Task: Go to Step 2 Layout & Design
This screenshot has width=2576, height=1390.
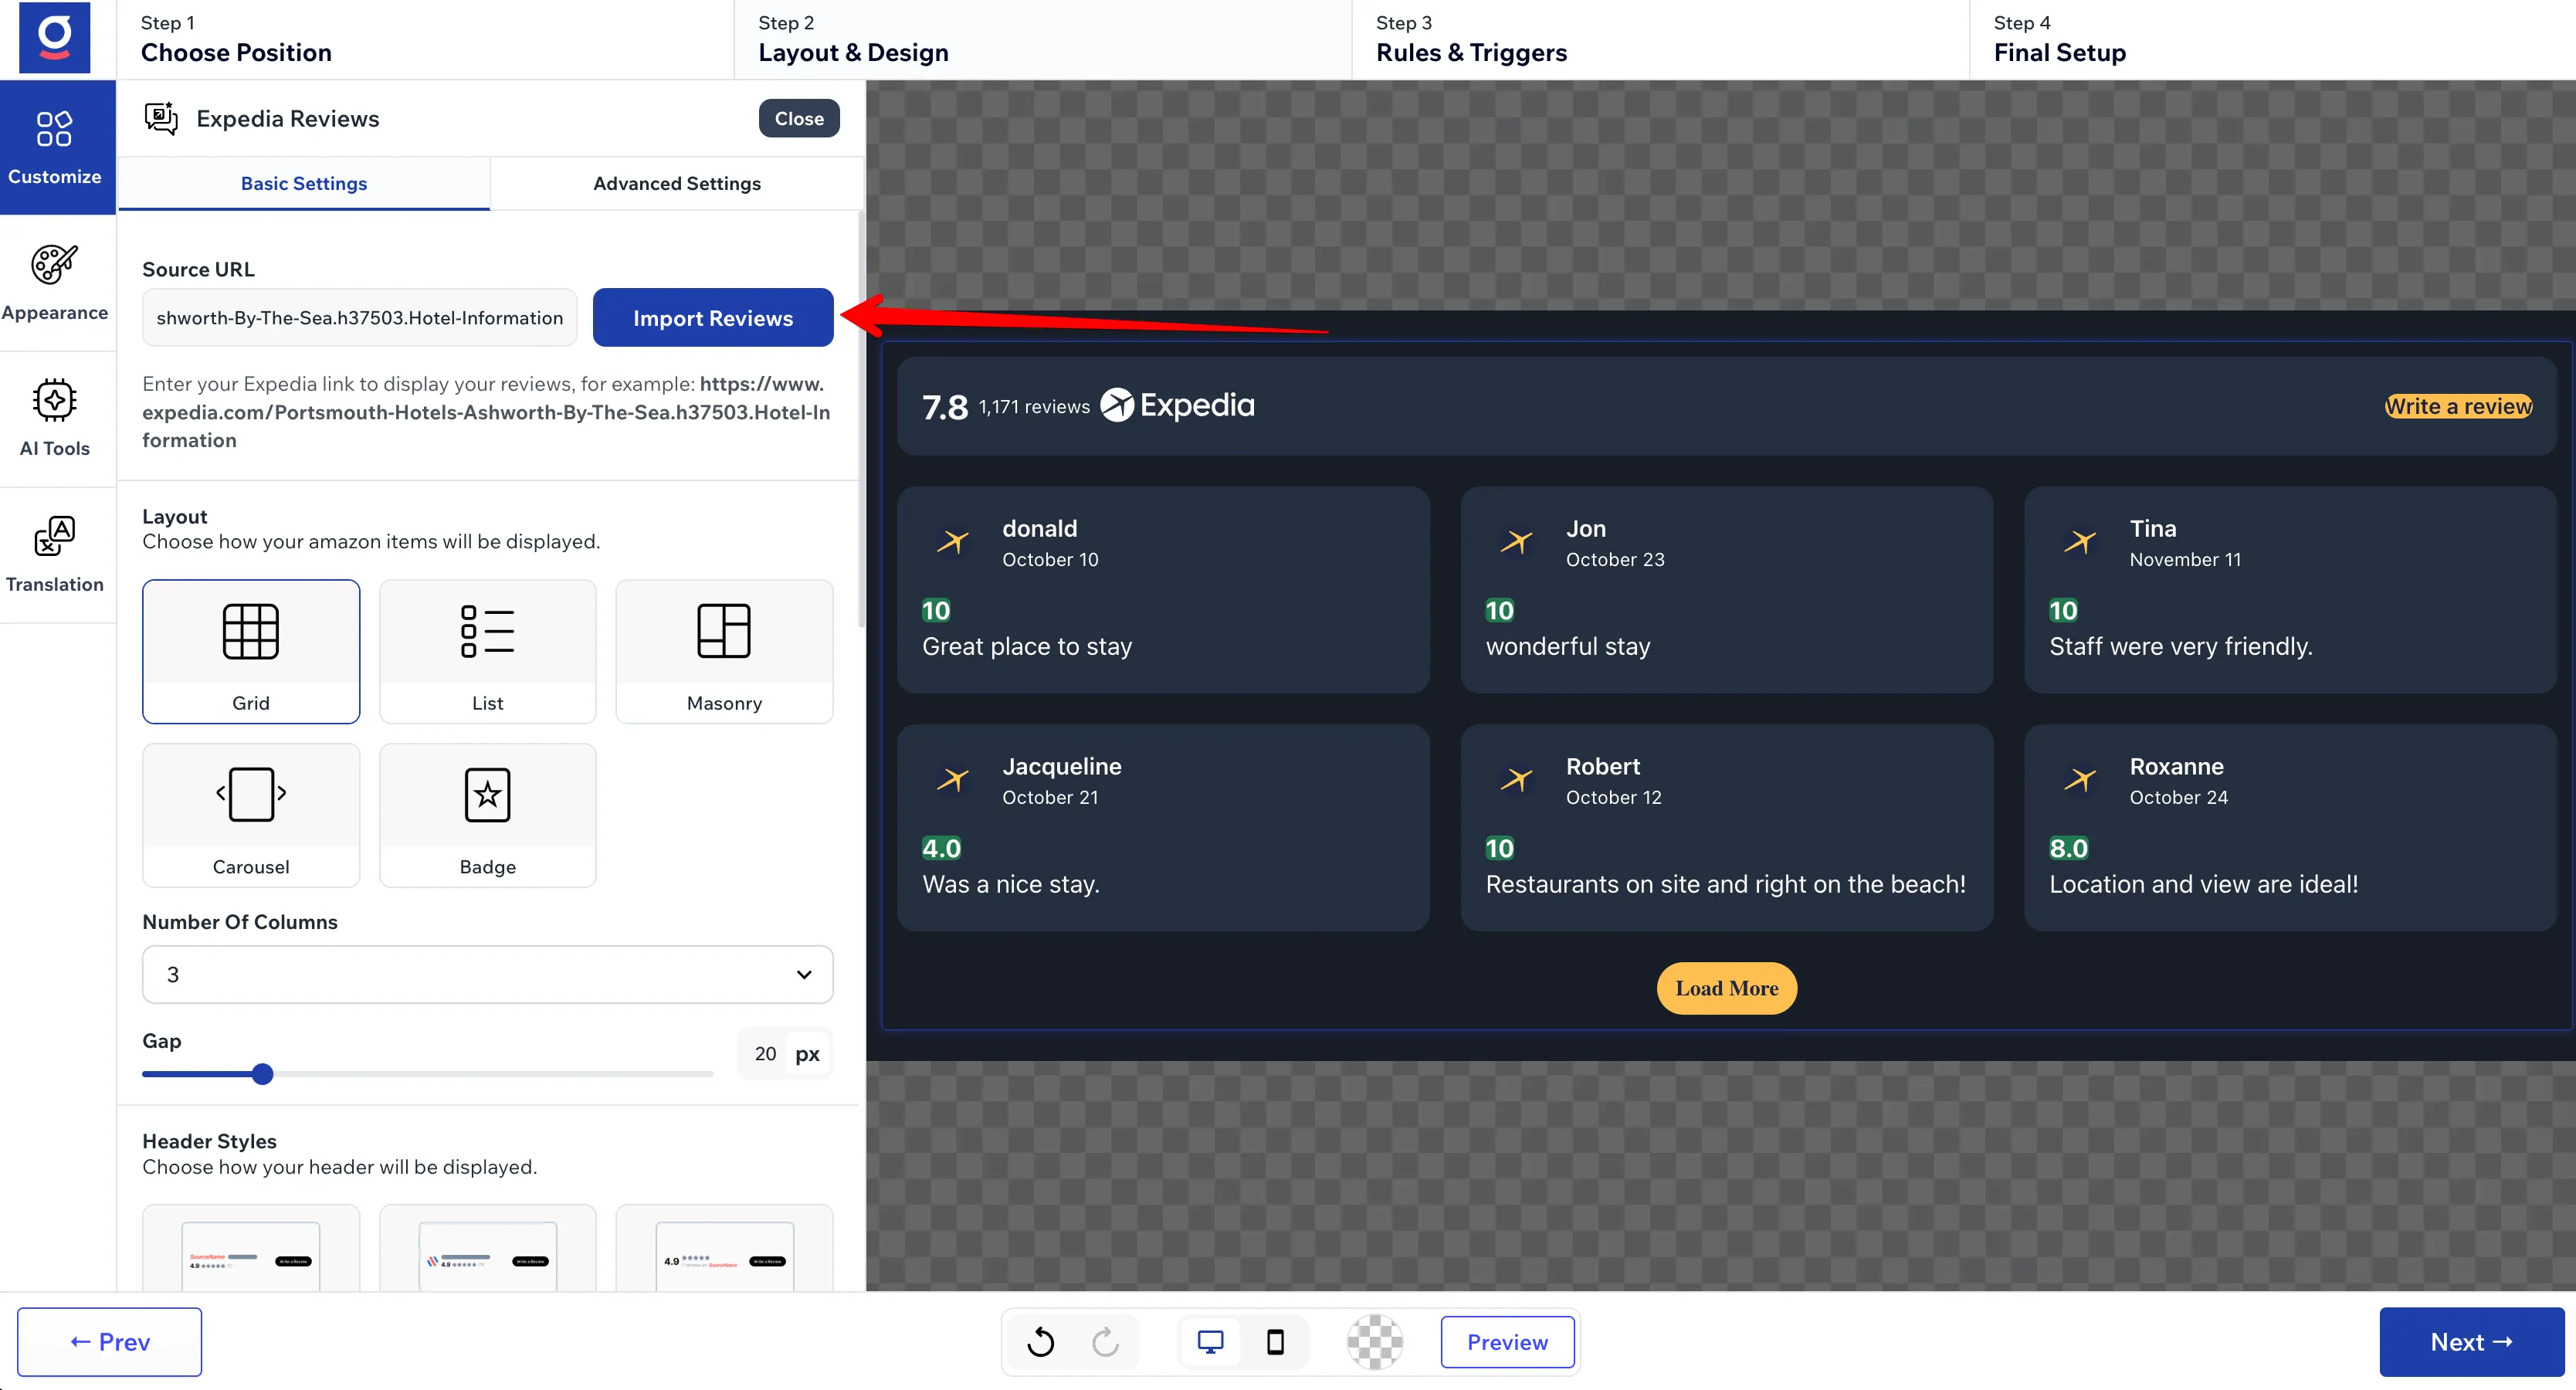Action: 1043,39
